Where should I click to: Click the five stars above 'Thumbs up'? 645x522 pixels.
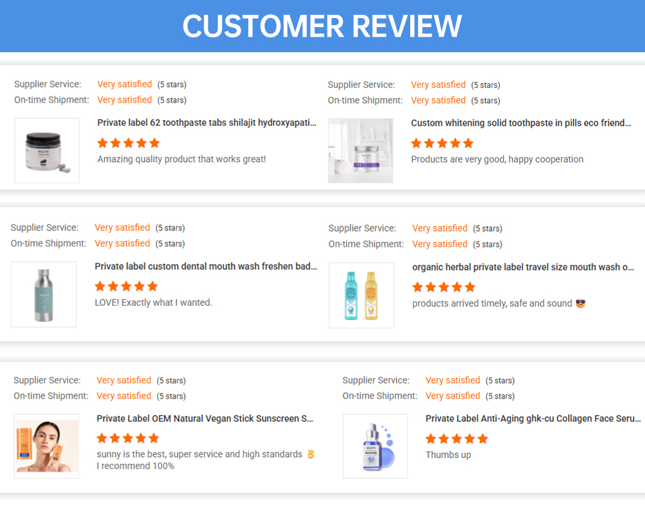pyautogui.click(x=457, y=439)
